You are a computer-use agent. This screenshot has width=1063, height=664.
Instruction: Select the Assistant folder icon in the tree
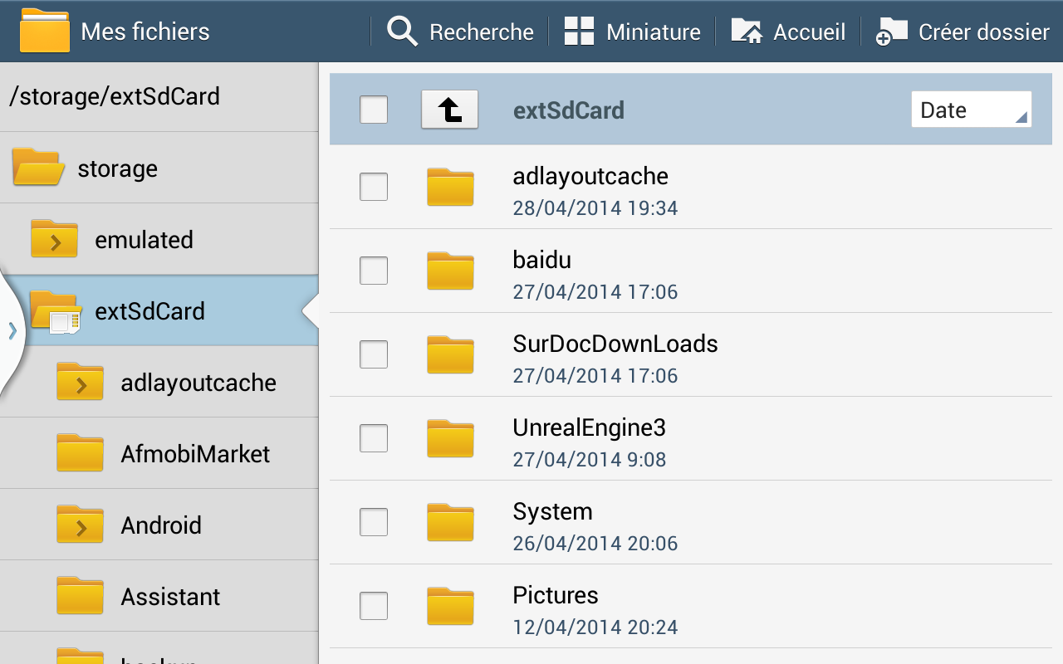point(80,596)
